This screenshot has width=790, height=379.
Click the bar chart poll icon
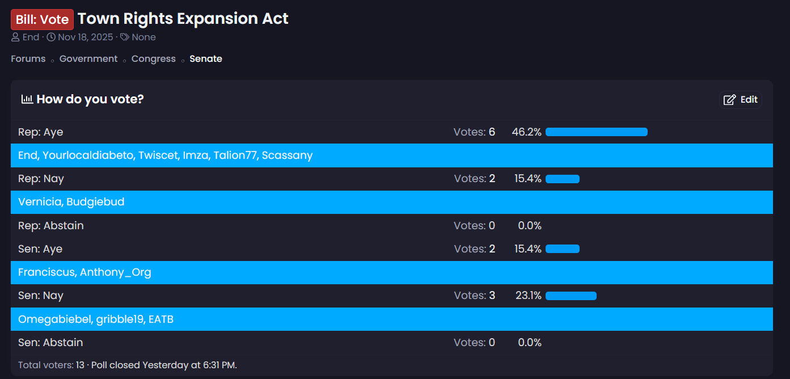(27, 99)
